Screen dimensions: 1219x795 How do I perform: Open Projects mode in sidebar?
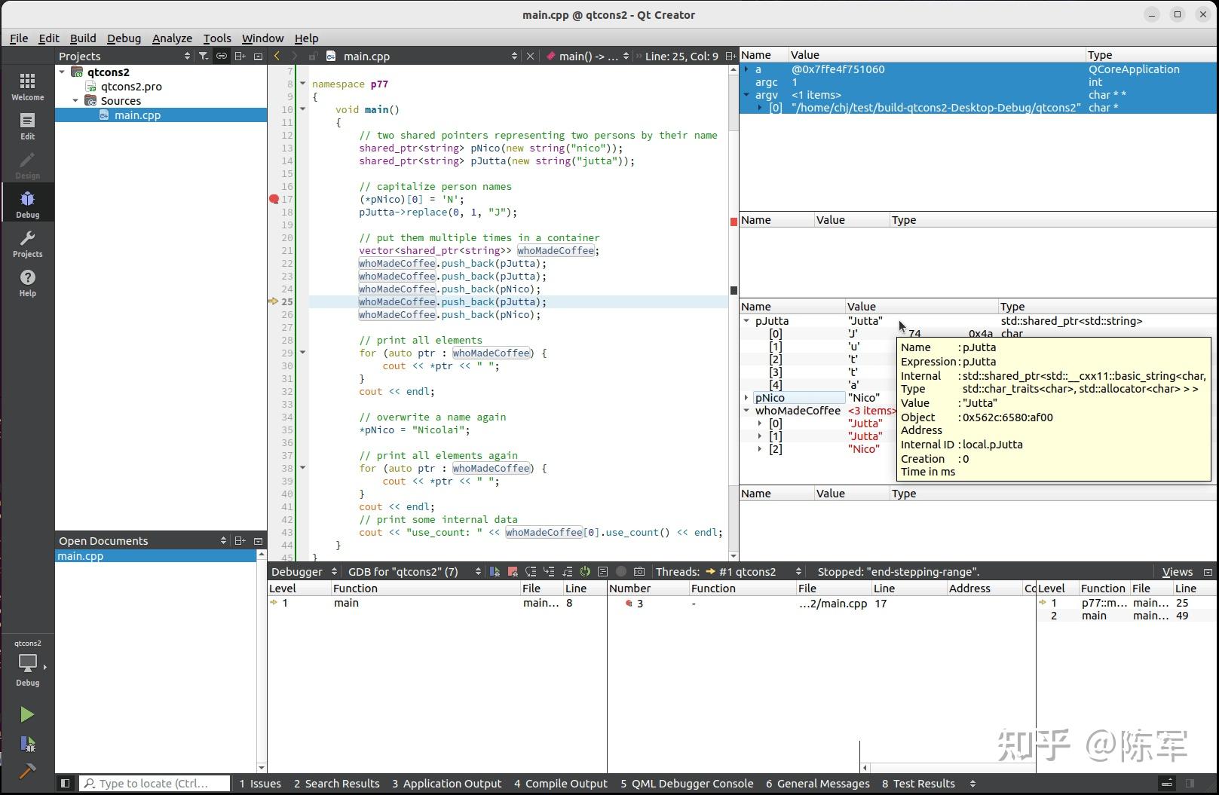point(27,243)
